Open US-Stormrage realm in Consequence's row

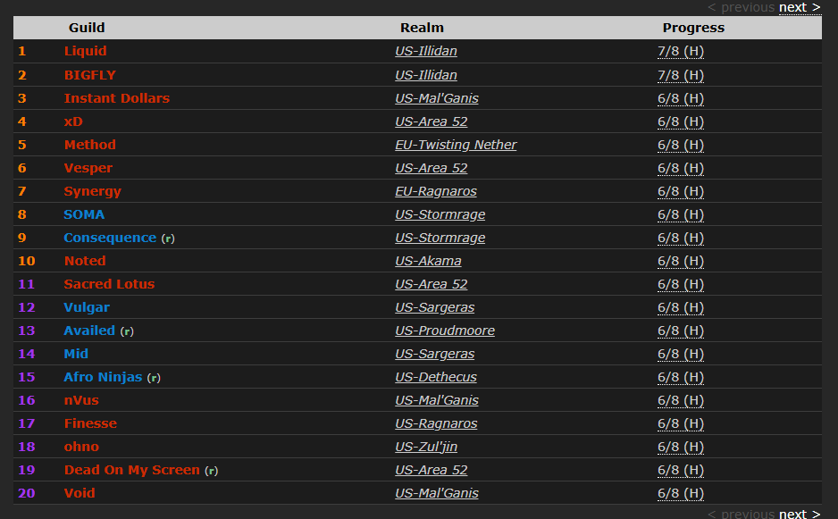(440, 238)
